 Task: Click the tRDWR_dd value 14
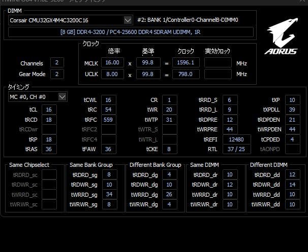coord(292,185)
